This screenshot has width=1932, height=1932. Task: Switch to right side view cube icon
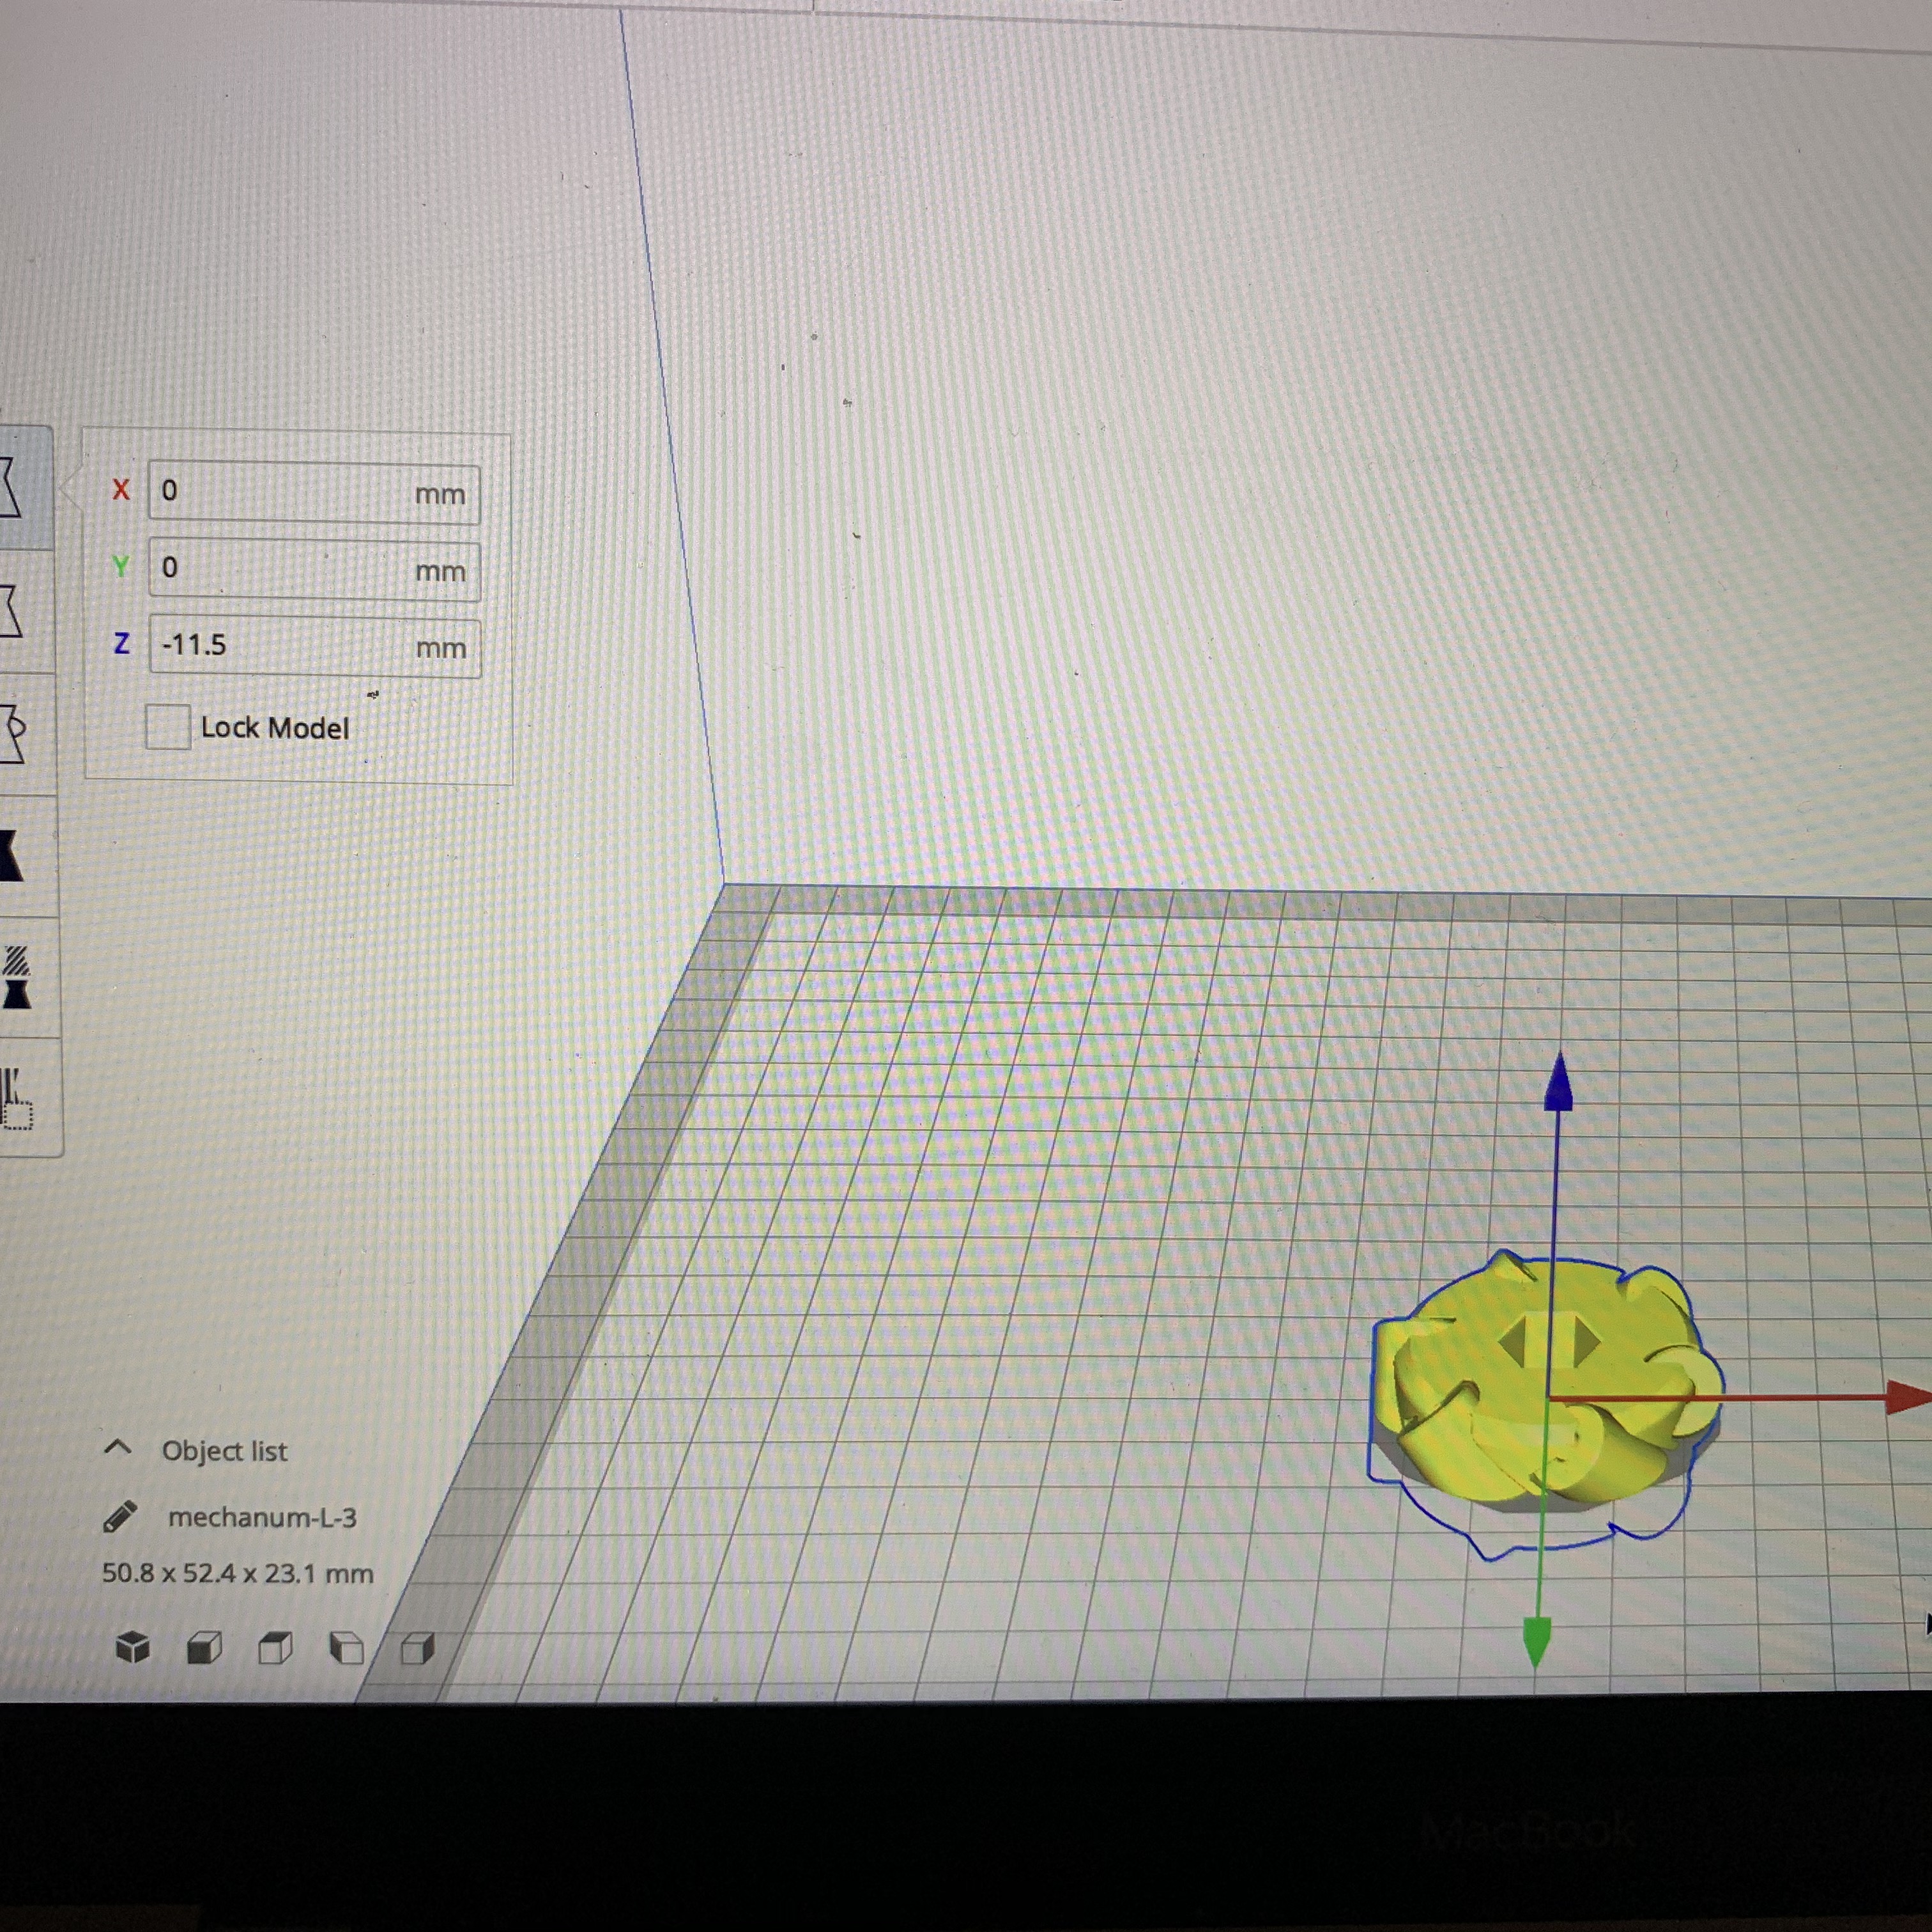[x=418, y=1647]
